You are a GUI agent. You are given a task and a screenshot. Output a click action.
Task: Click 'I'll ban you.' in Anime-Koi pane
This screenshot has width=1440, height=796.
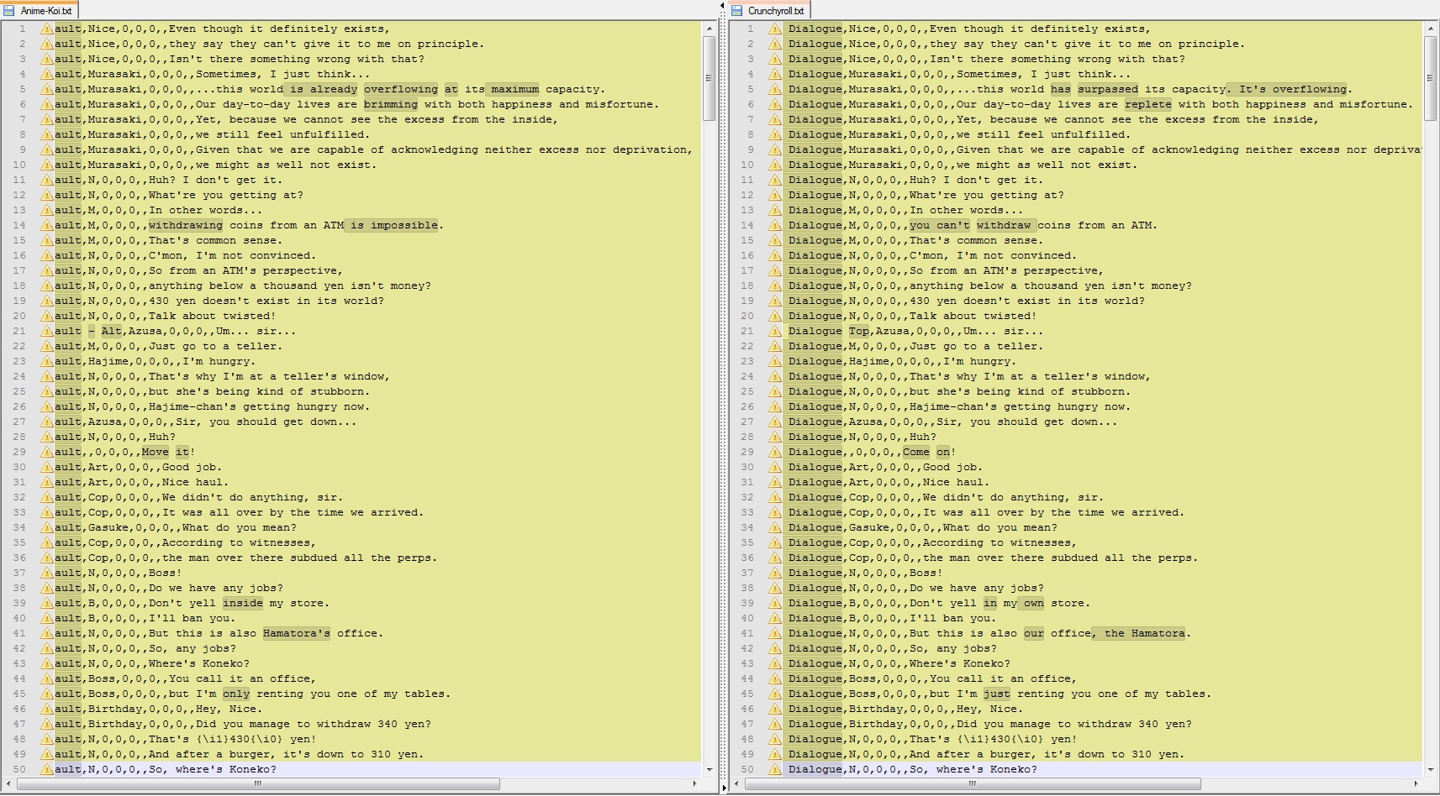pos(193,618)
